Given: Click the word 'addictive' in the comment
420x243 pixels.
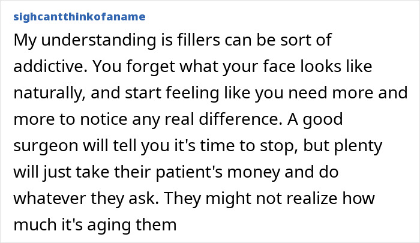Looking at the screenshot, I should click(49, 66).
